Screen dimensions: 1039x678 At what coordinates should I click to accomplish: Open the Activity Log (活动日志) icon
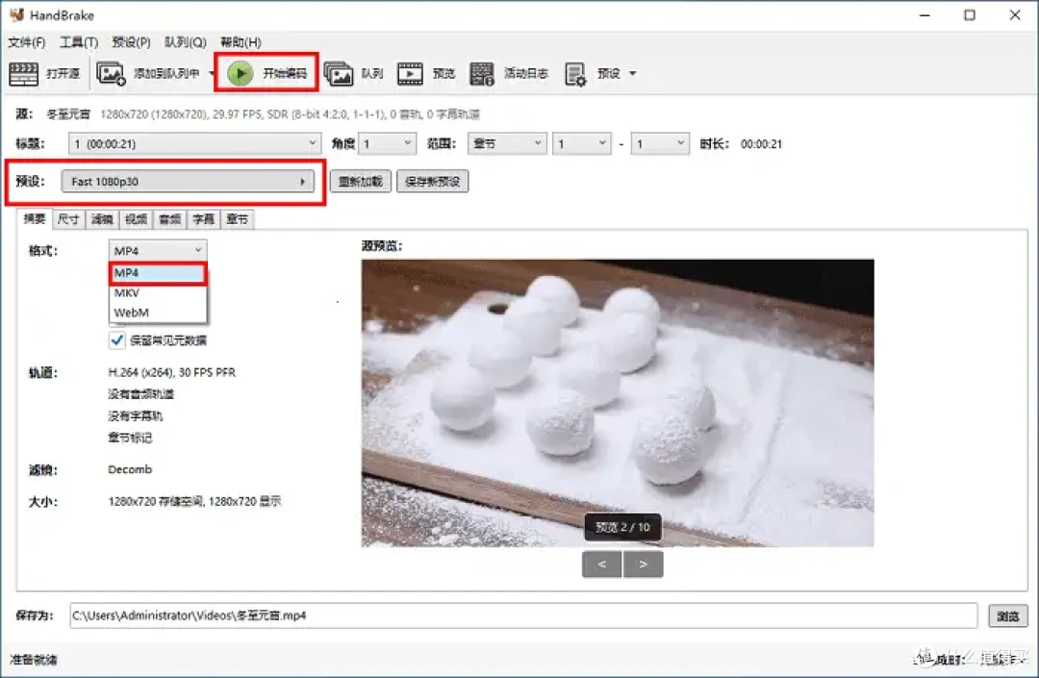482,73
